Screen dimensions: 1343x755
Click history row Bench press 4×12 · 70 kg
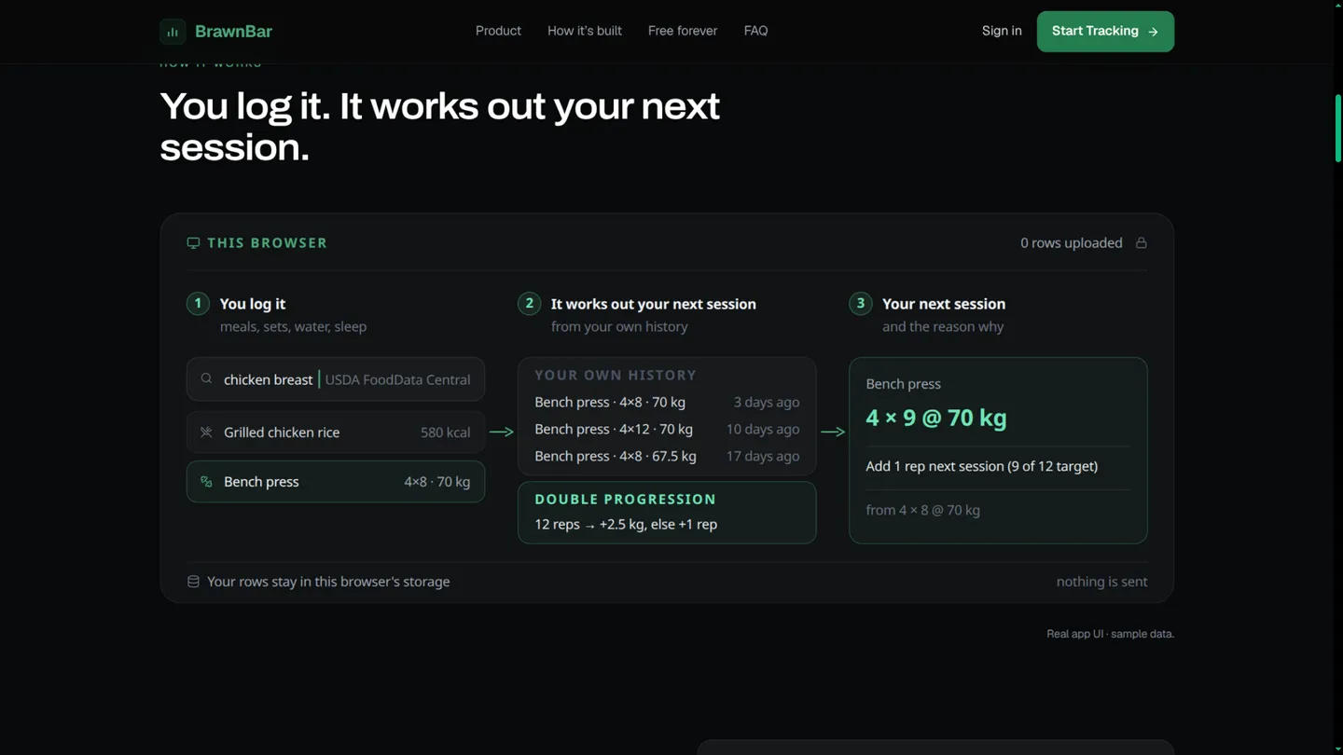(667, 430)
